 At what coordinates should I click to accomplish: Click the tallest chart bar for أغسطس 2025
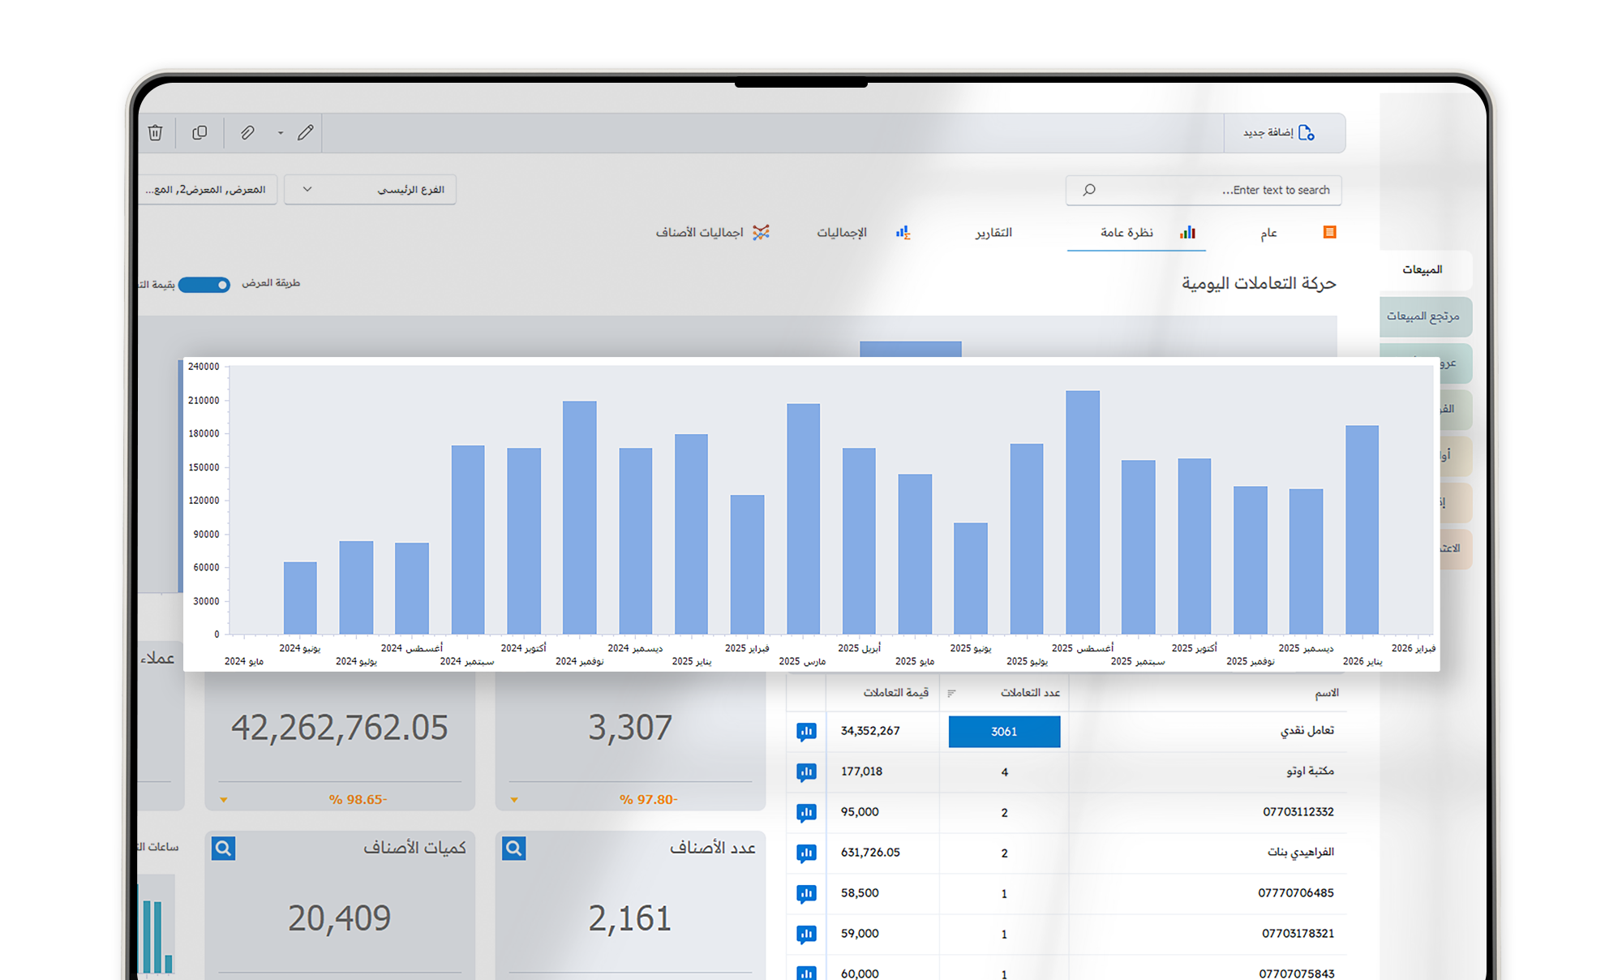click(x=1083, y=513)
